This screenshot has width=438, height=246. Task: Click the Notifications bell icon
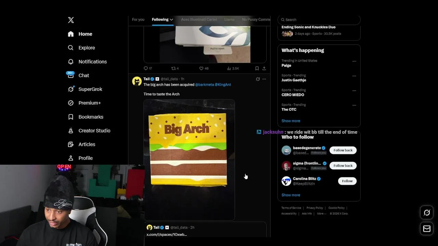[x=71, y=61]
